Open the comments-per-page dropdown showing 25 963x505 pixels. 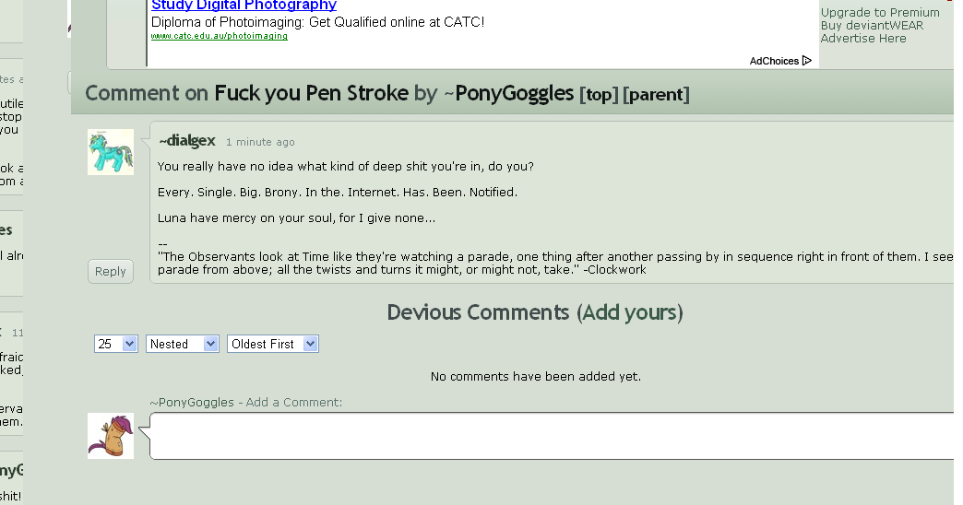(116, 344)
